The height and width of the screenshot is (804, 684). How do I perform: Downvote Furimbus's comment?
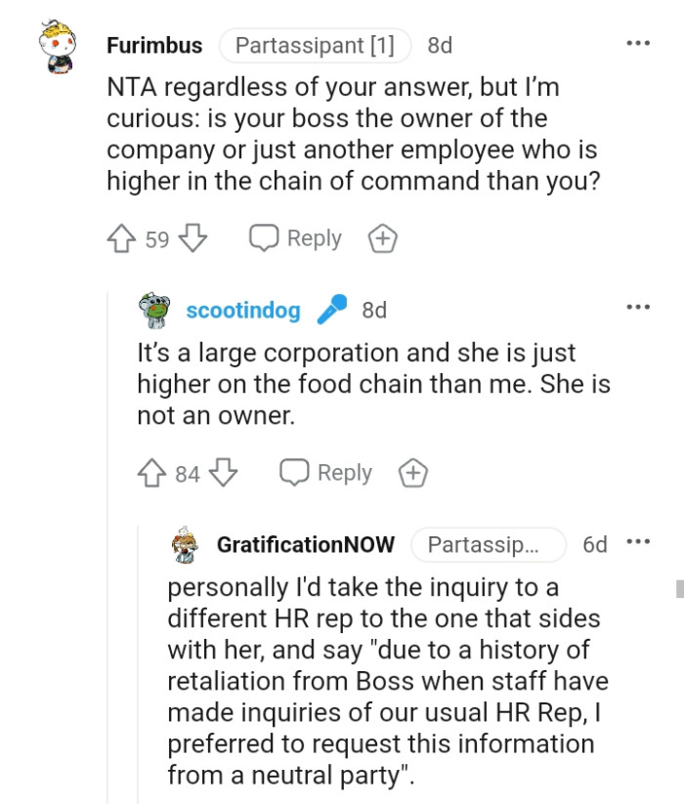[192, 237]
